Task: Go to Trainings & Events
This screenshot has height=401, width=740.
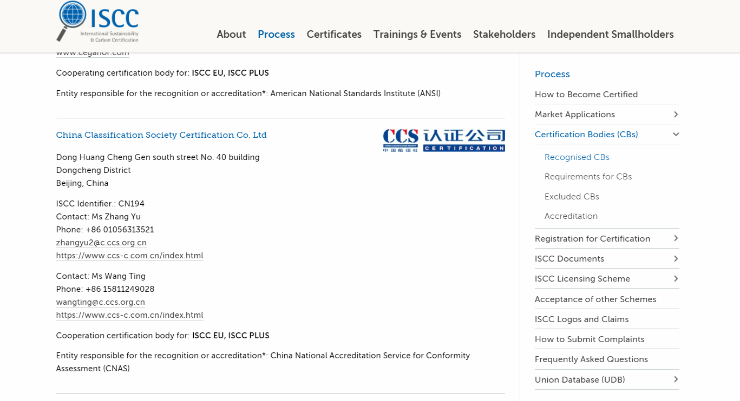Action: (x=417, y=35)
